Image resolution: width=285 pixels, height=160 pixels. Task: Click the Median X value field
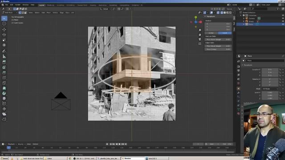pyautogui.click(x=218, y=24)
